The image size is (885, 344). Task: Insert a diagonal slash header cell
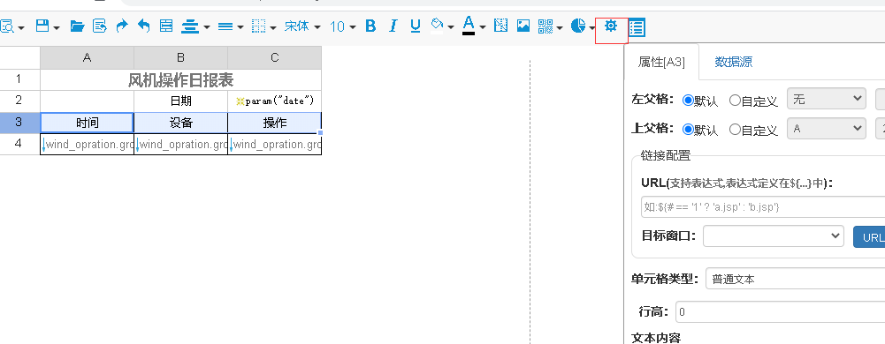click(500, 26)
